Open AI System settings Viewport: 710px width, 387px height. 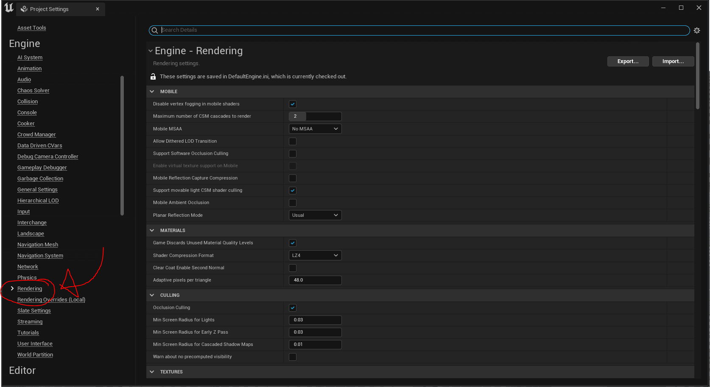coord(30,58)
